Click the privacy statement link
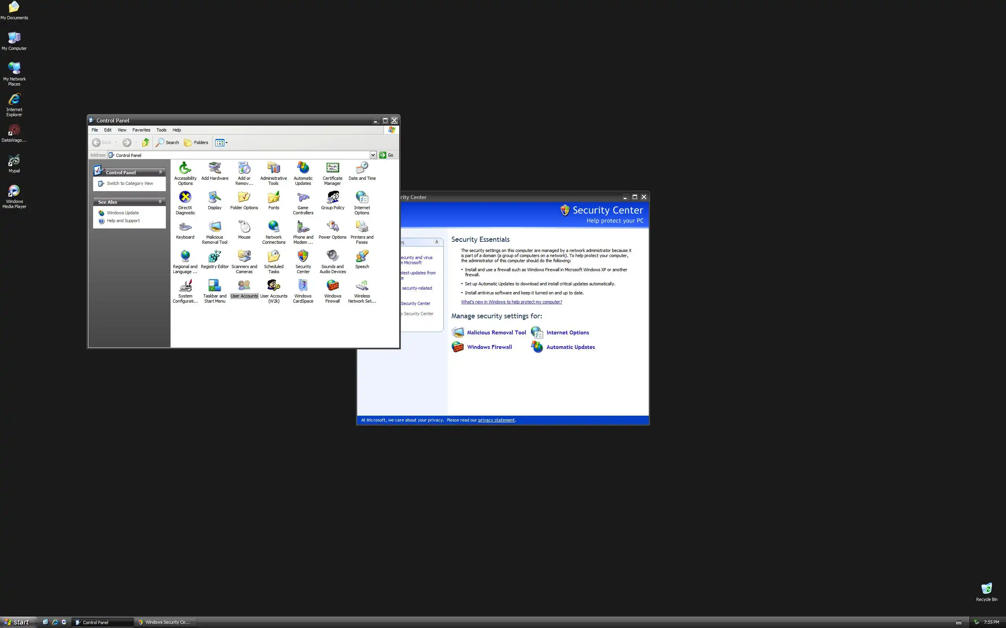The height and width of the screenshot is (628, 1006). [496, 420]
